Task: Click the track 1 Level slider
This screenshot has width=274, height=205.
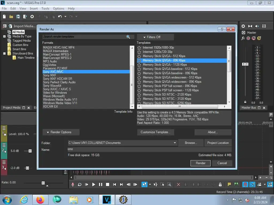Action: [35, 134]
